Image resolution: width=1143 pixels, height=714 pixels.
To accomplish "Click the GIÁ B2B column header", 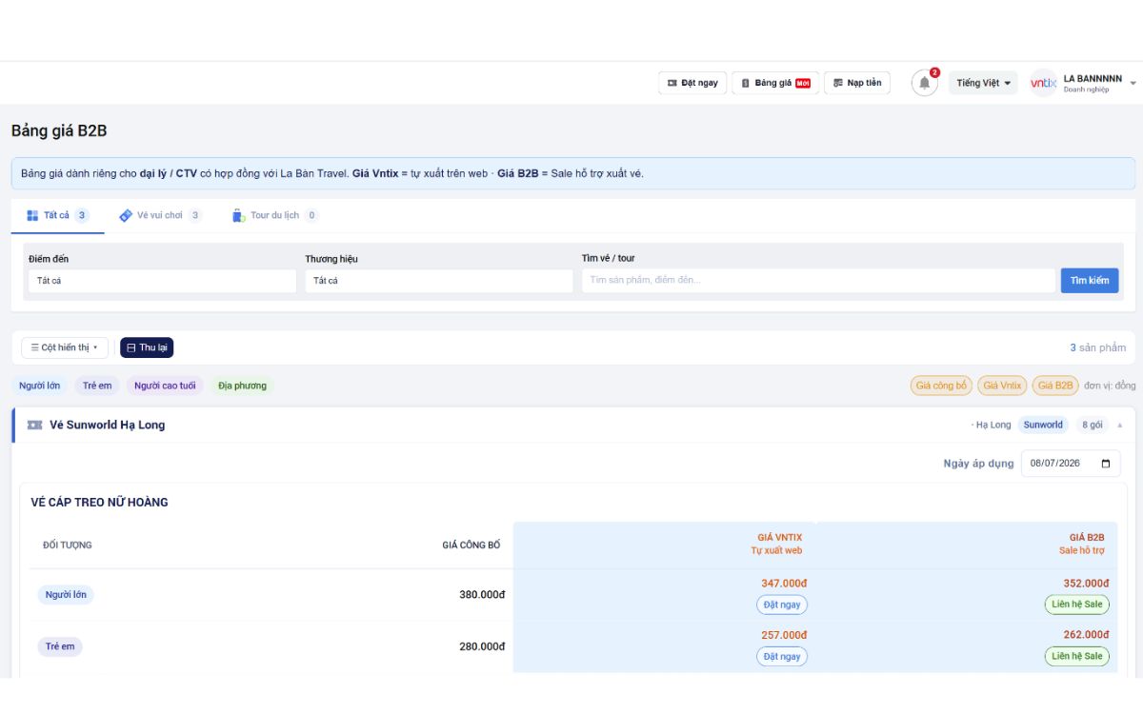I will 1087,537.
